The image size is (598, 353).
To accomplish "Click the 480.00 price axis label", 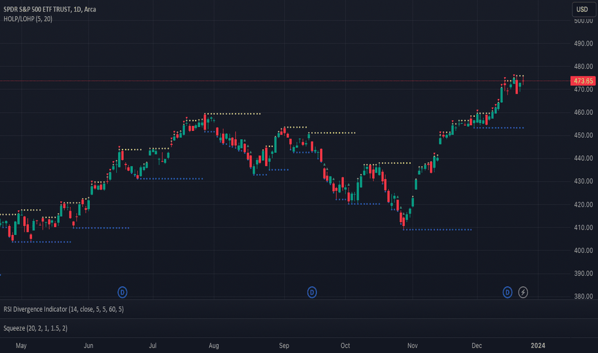I will (583, 66).
